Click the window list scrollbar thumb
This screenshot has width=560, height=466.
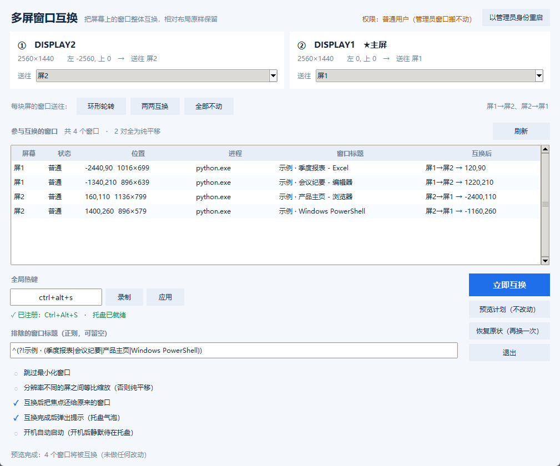tap(545, 205)
